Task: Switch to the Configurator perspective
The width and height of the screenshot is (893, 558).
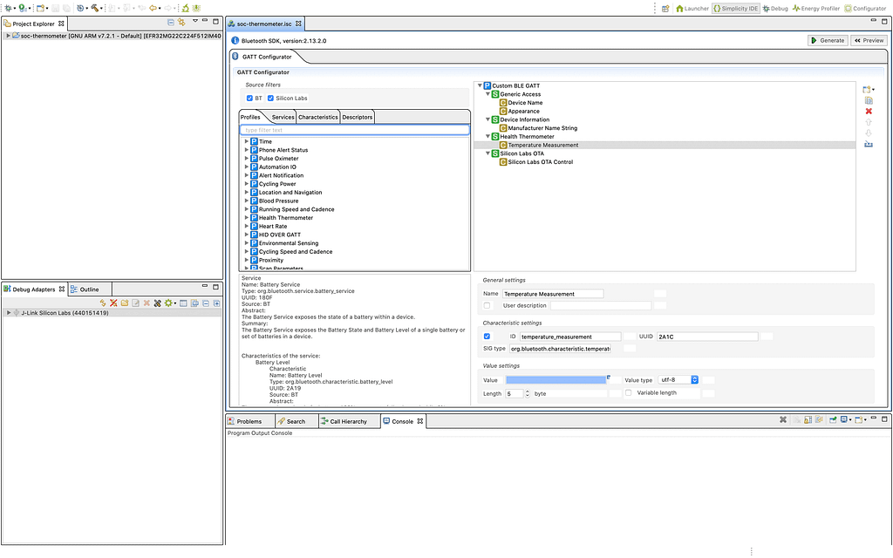Action: coord(865,9)
